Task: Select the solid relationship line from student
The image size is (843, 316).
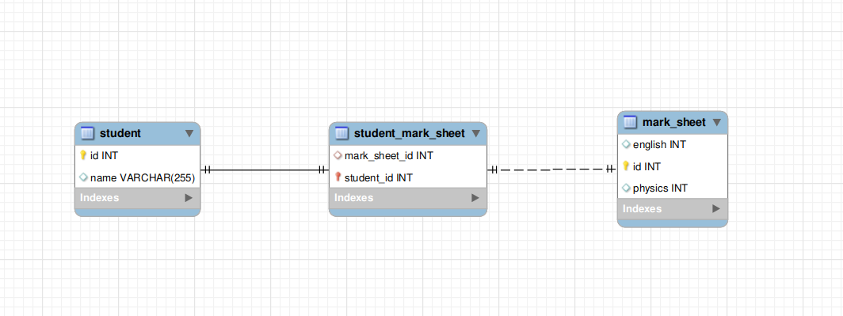Action: tap(265, 169)
